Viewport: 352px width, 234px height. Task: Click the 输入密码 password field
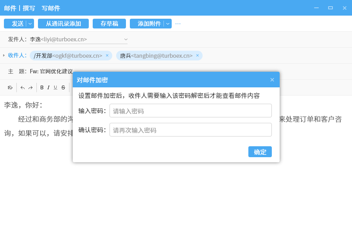(x=190, y=111)
